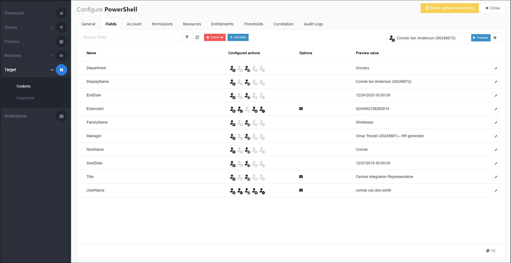Viewport: 511px width, 263px height.
Task: Click the Dashboard home icon
Action: click(61, 13)
